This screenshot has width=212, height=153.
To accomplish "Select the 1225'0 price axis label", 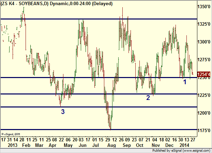I will point(204,95).
